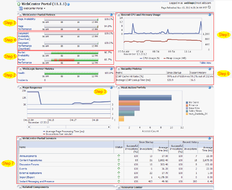Collapse the Related Components panel
The height and width of the screenshot is (190, 232).
(20, 187)
